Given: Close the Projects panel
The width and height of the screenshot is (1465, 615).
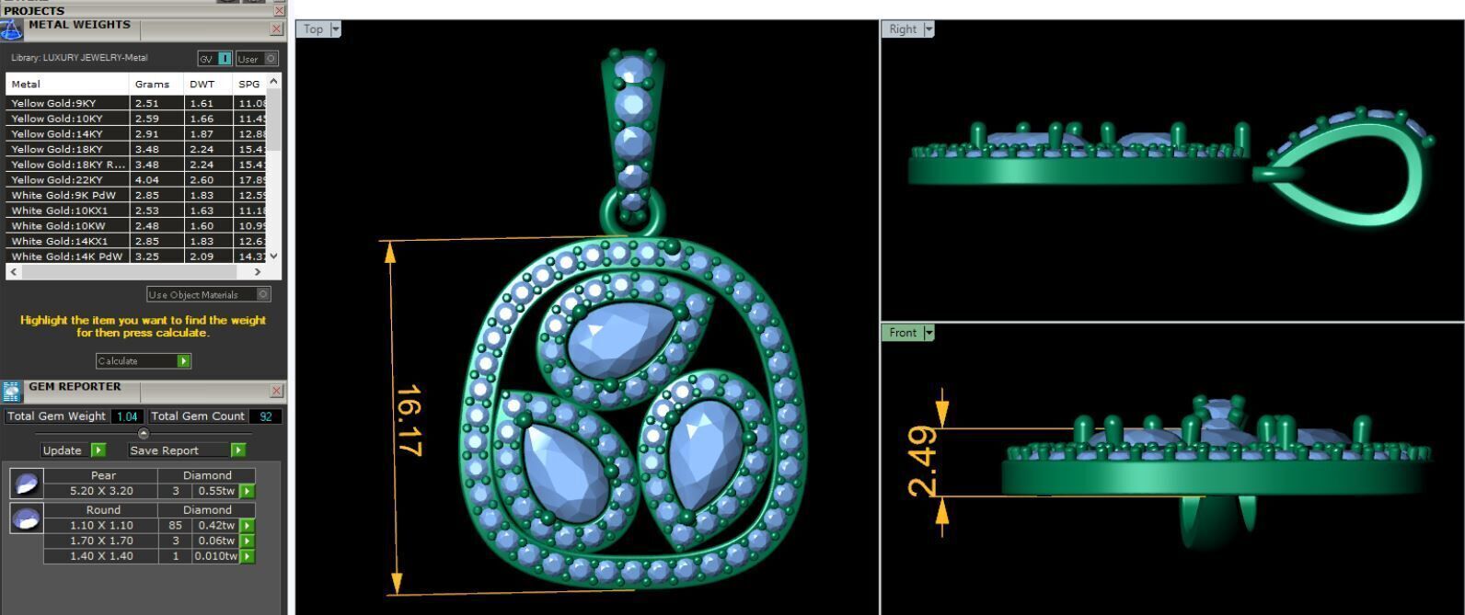Looking at the screenshot, I should coord(280,10).
